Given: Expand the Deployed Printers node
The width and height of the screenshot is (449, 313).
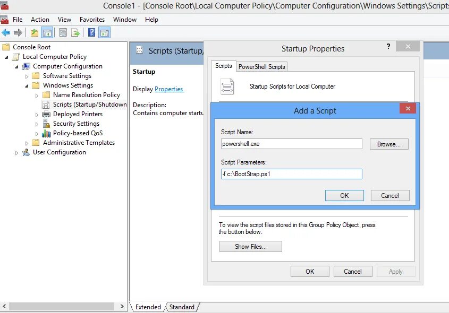Looking at the screenshot, I should 37,115.
